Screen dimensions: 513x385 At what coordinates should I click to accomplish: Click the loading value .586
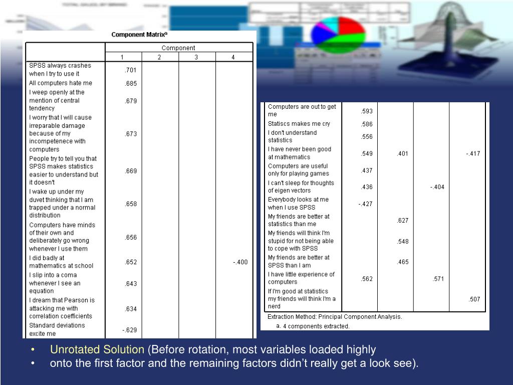click(367, 124)
